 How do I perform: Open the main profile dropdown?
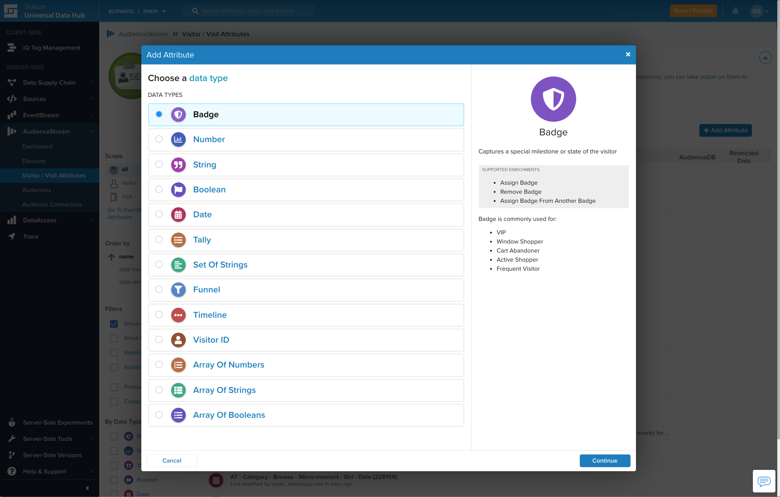154,11
